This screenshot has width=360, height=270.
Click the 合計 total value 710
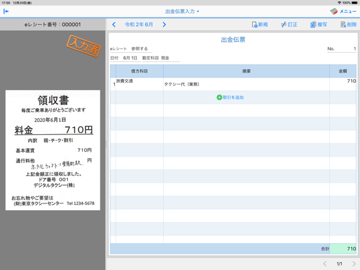point(343,248)
